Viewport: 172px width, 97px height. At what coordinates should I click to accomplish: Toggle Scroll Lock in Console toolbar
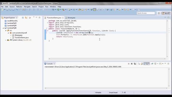coord(142,64)
